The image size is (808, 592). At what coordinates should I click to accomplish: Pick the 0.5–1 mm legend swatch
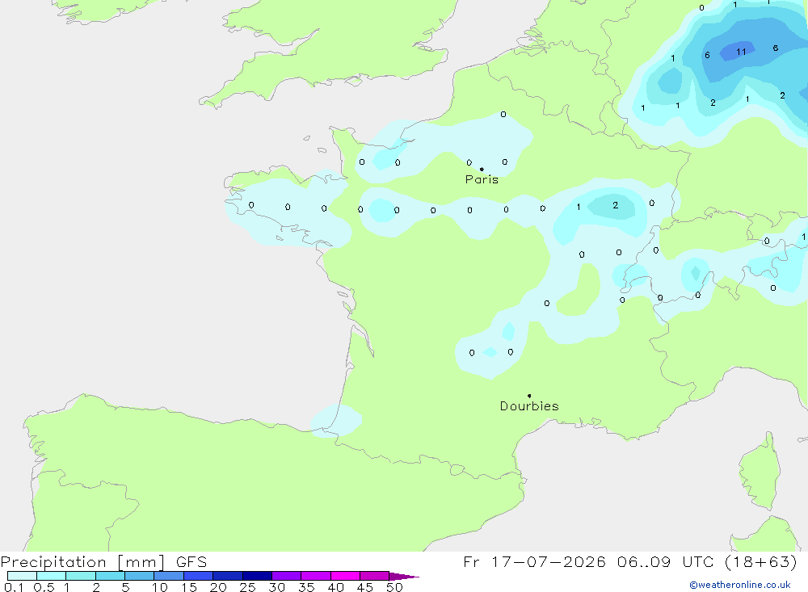coord(52,576)
